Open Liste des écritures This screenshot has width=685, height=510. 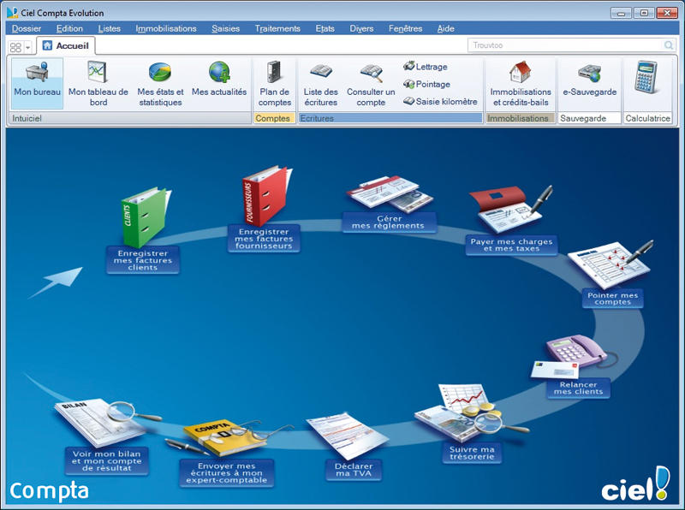[x=320, y=83]
